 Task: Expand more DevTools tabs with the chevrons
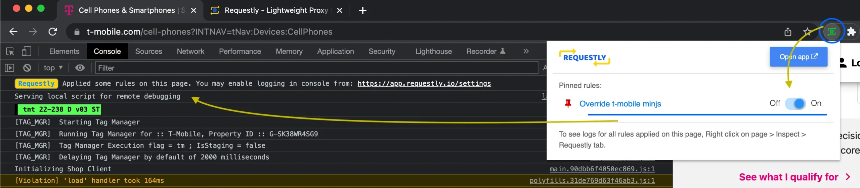(526, 51)
